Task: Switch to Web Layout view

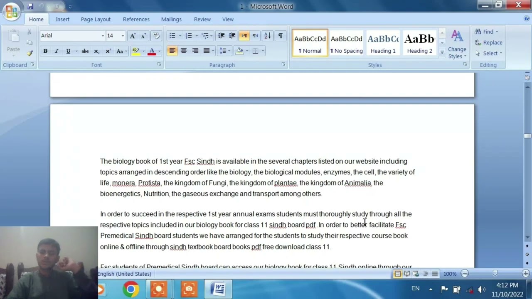Action: [x=416, y=274]
